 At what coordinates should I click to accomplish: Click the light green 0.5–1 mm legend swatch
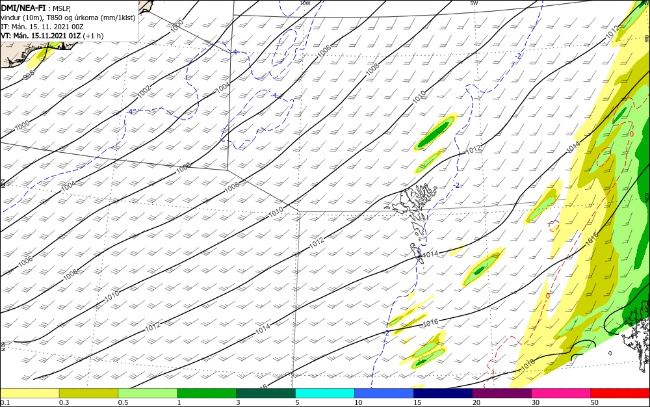(148, 393)
